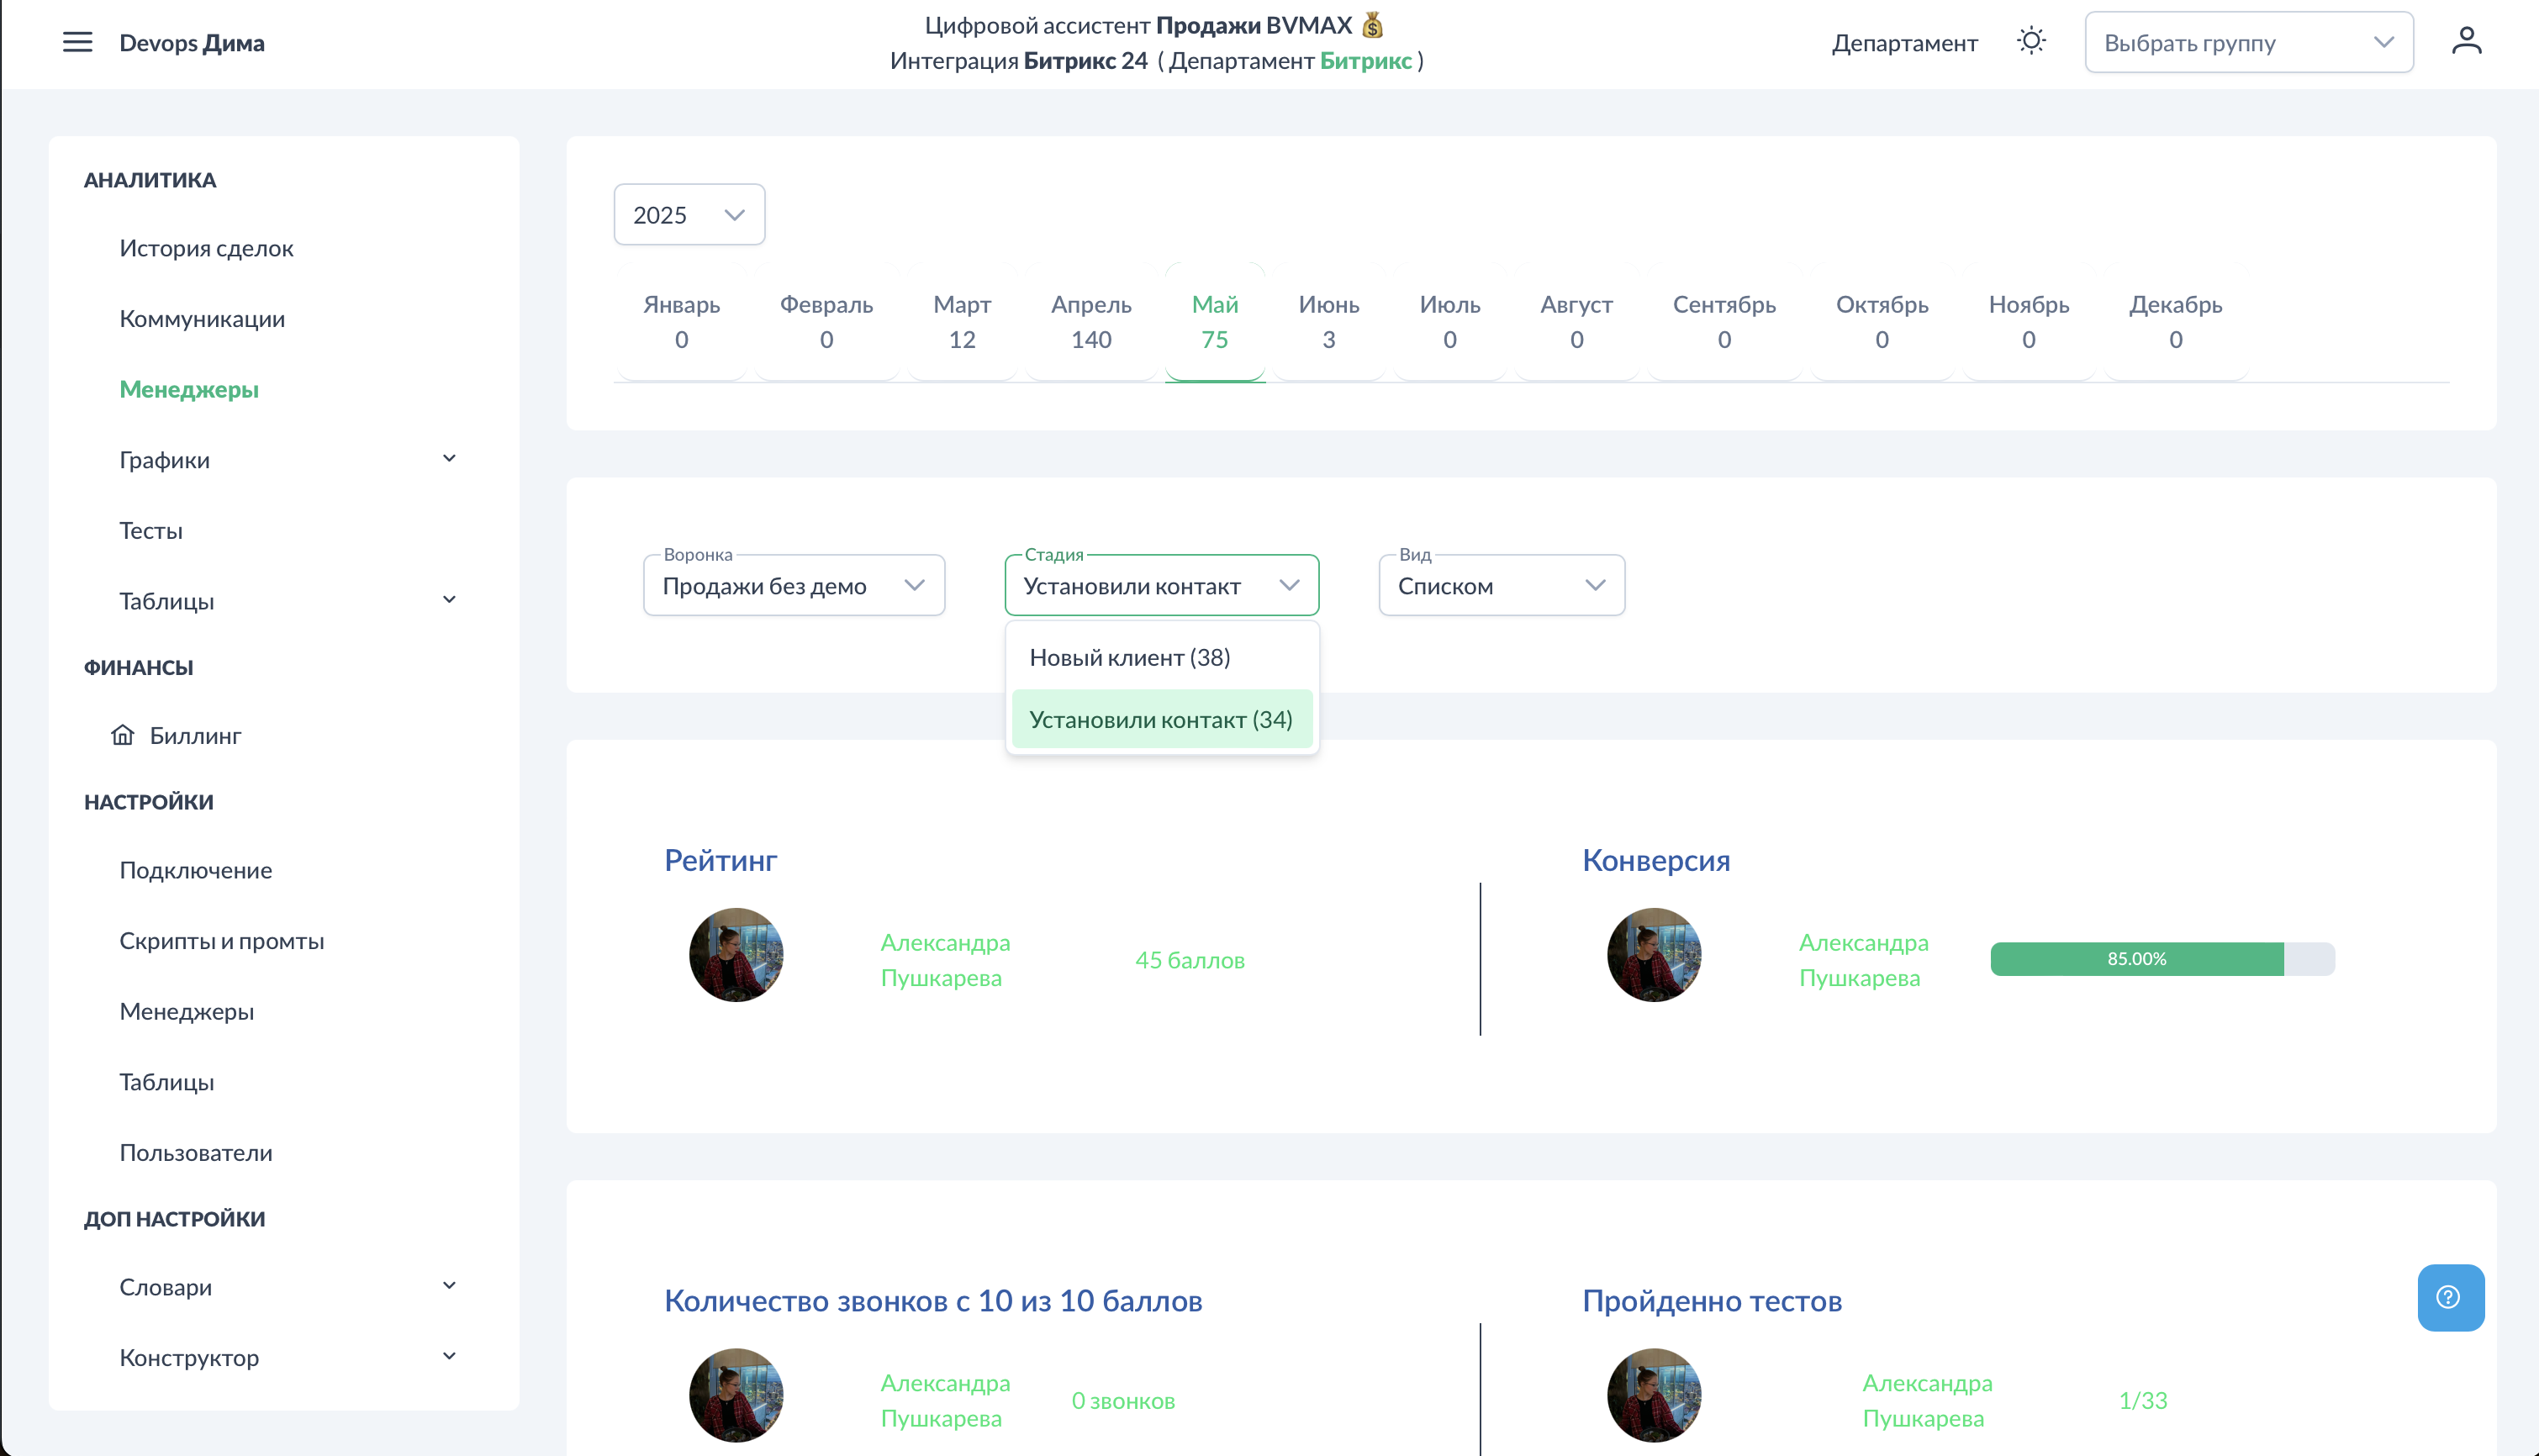Select Новый клиент (38) option

(1130, 657)
